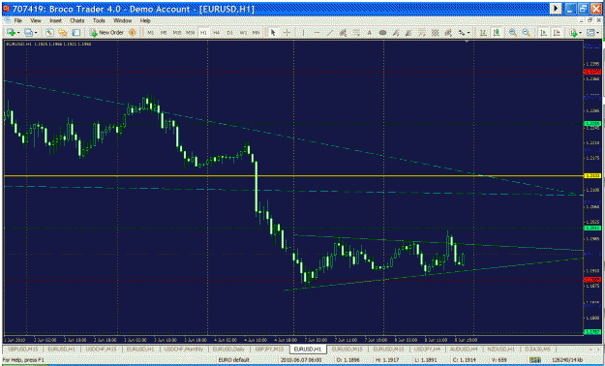
Task: Expand the Indicators dropdown arrow
Action: [x=580, y=33]
